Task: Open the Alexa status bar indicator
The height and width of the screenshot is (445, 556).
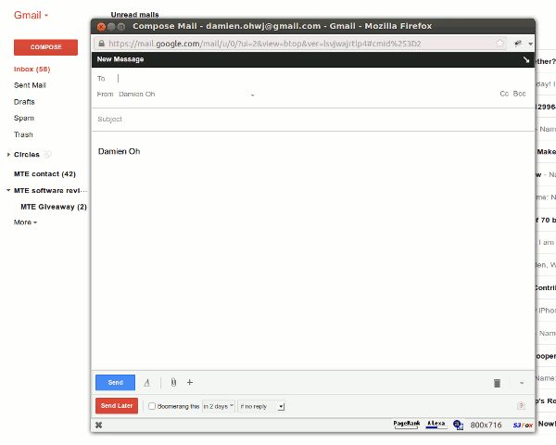Action: [436, 425]
